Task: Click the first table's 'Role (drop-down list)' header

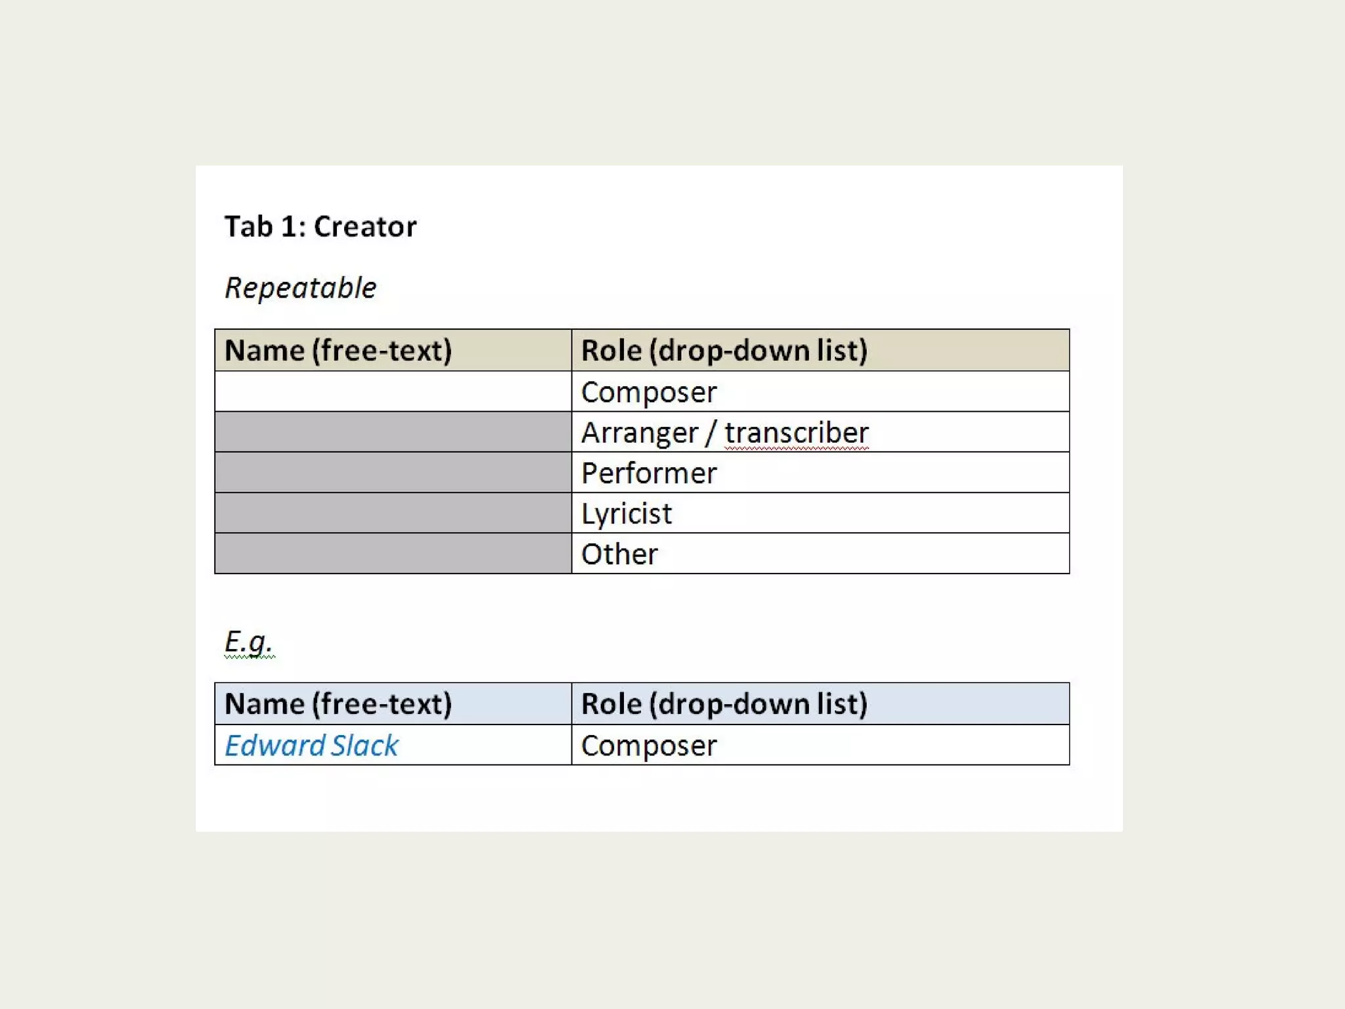Action: tap(820, 350)
